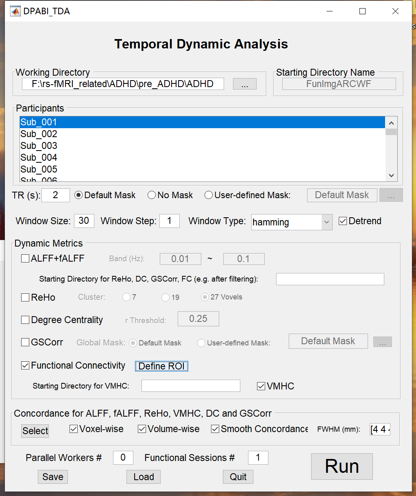Click the Select button in Concordance panel
The width and height of the screenshot is (416, 496).
pyautogui.click(x=35, y=431)
